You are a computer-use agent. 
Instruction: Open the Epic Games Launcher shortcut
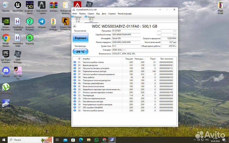[6, 54]
